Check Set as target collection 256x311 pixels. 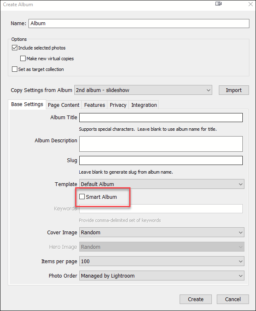pyautogui.click(x=14, y=69)
